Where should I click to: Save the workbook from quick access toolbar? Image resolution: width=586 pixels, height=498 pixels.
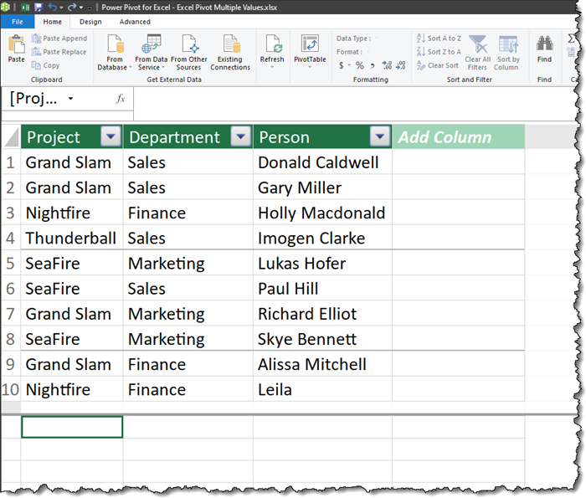pos(39,7)
